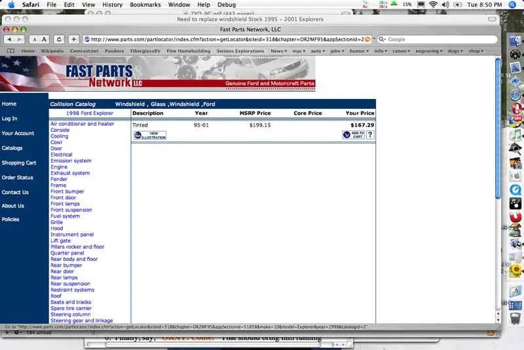This screenshot has width=524, height=350.
Task: Expand the jobs bookmarks folder
Action: pos(337,51)
